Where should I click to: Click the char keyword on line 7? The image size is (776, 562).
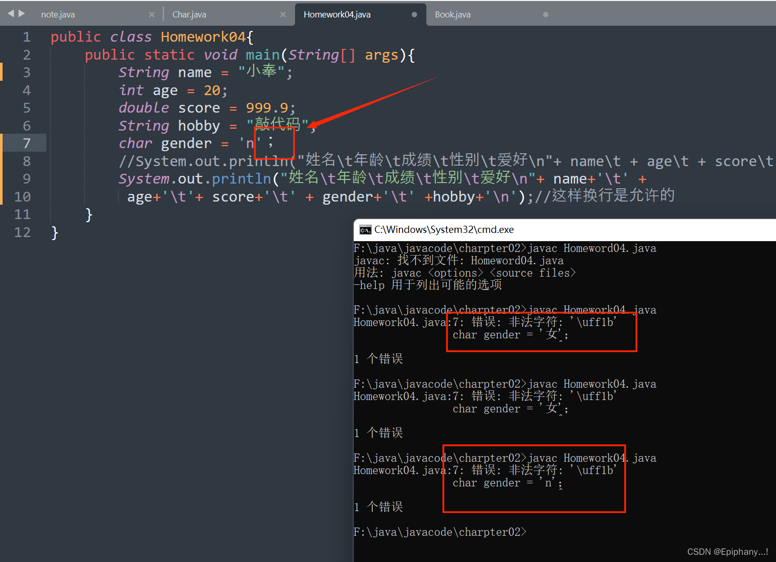click(x=135, y=143)
